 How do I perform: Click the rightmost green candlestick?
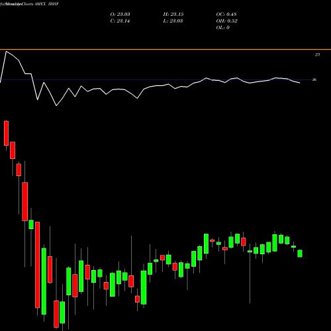coord(300,254)
